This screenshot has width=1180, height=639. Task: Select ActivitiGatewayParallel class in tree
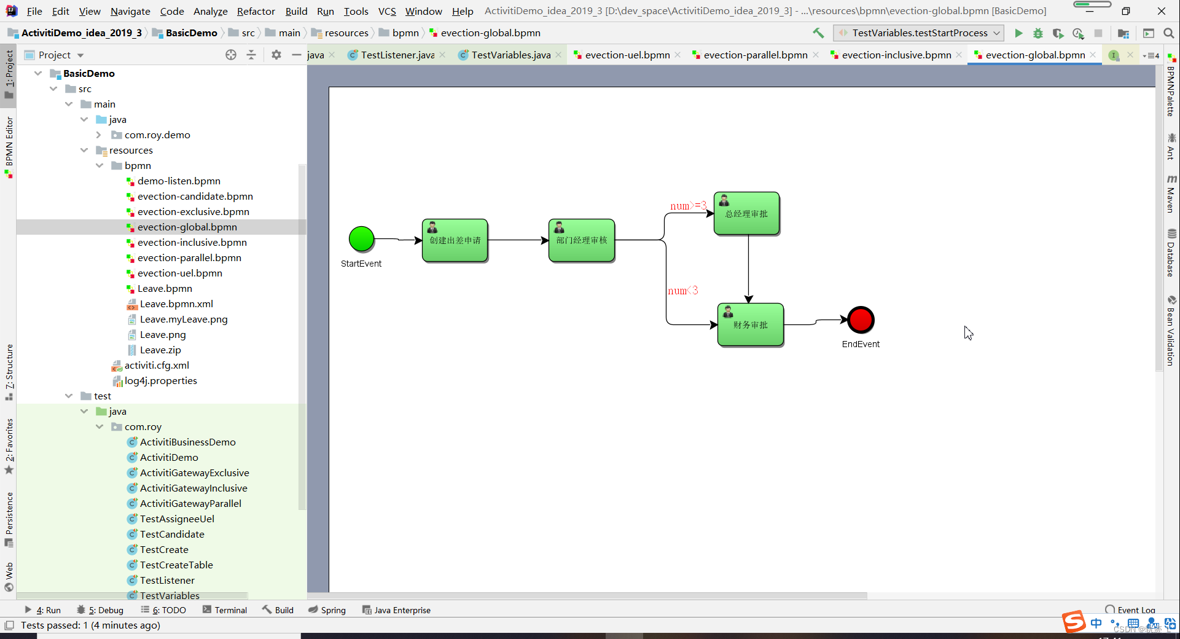(x=184, y=503)
